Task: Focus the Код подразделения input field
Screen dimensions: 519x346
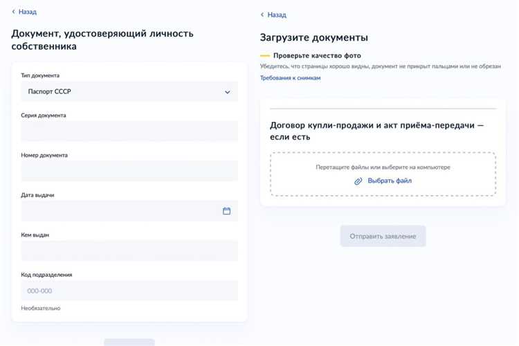Action: coord(129,291)
